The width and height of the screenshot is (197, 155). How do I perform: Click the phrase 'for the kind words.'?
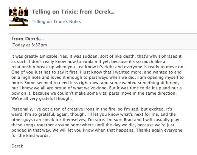tap(31, 135)
